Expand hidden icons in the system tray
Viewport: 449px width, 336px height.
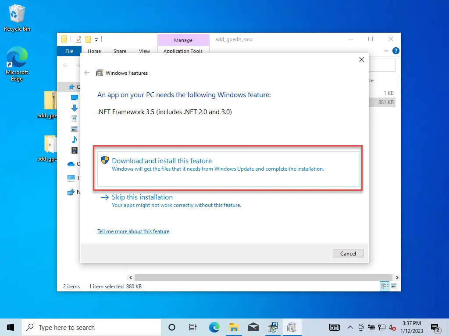point(350,327)
